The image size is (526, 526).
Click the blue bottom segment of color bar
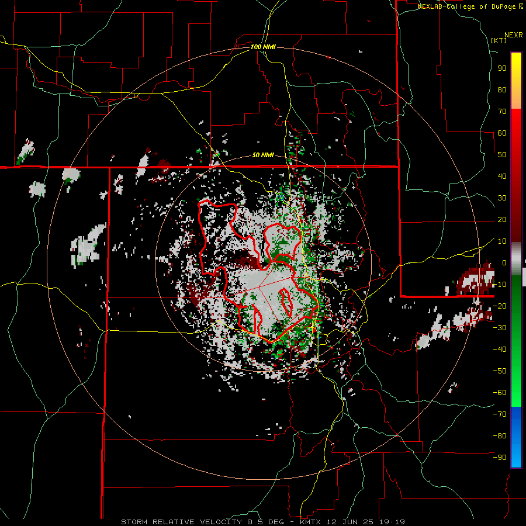516,437
